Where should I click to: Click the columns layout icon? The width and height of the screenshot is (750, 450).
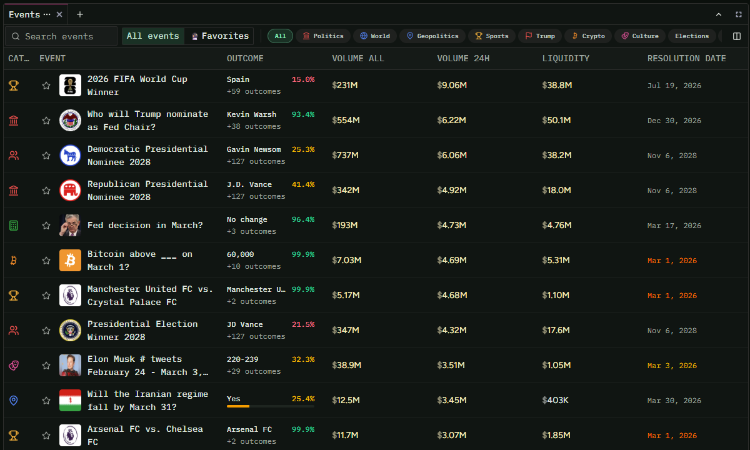click(737, 36)
